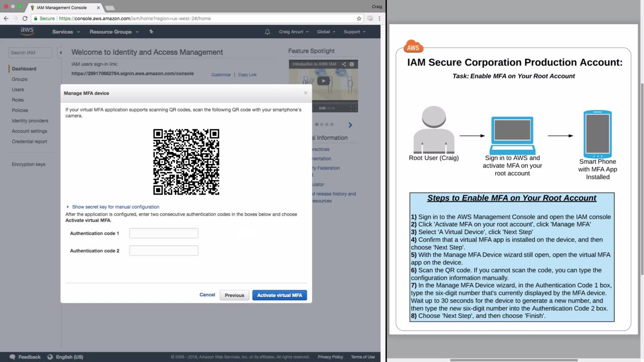This screenshot has height=362, width=644.
Task: Reload the IAM console page
Action: [25, 19]
